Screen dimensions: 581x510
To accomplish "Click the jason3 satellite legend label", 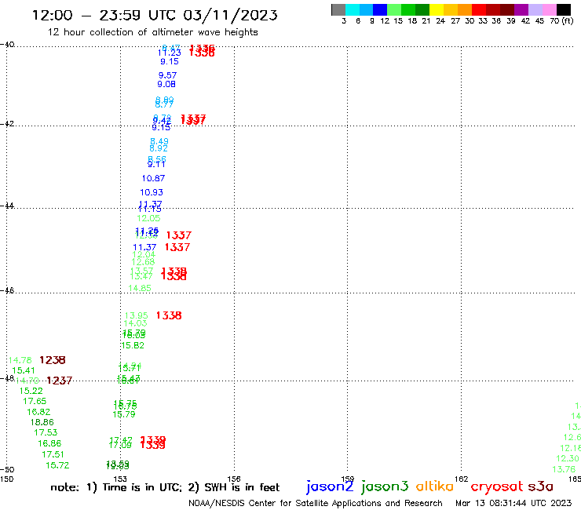I will 385,486.
